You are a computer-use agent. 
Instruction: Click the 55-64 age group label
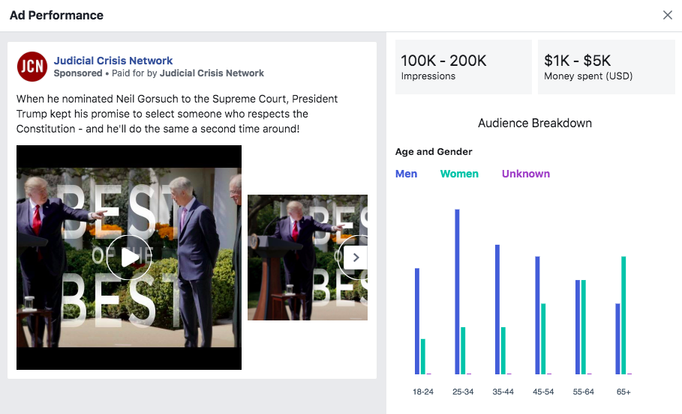[583, 392]
